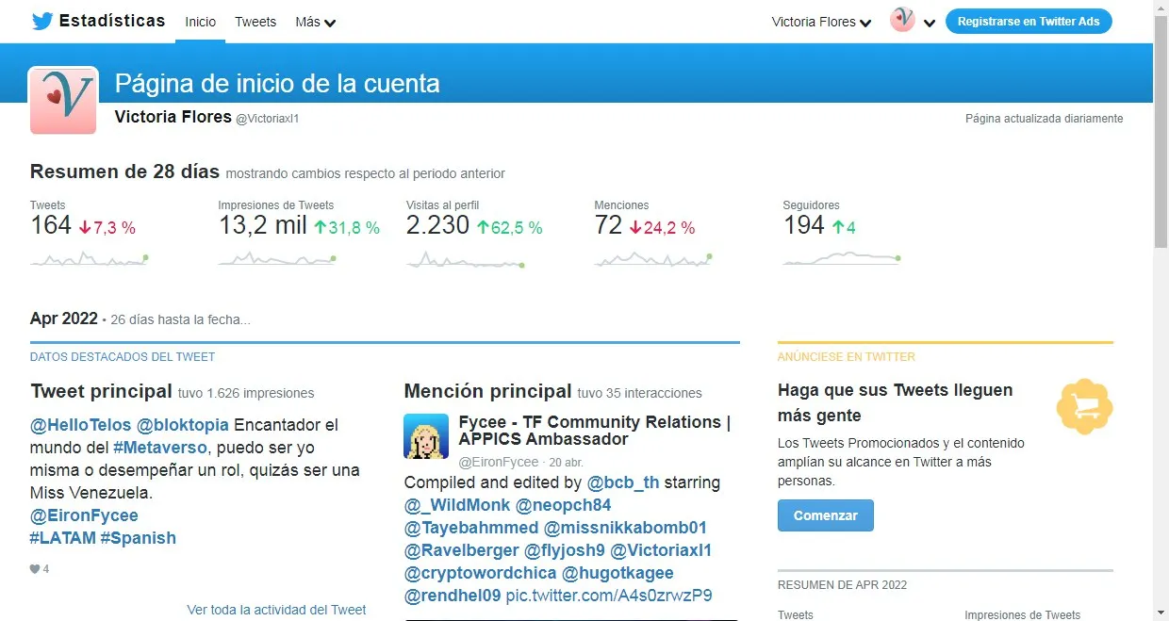Viewport: 1169px width, 621px height.
Task: Click the Mención principal heading
Action: coord(488,391)
